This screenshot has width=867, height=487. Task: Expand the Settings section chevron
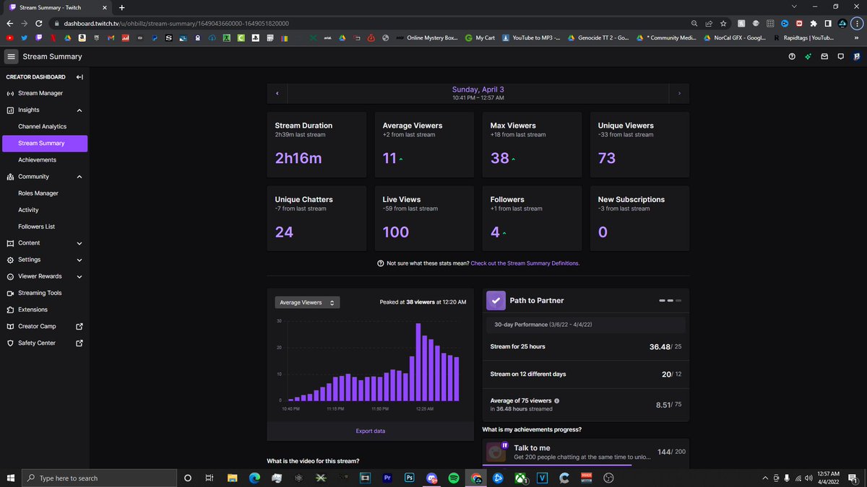79,260
